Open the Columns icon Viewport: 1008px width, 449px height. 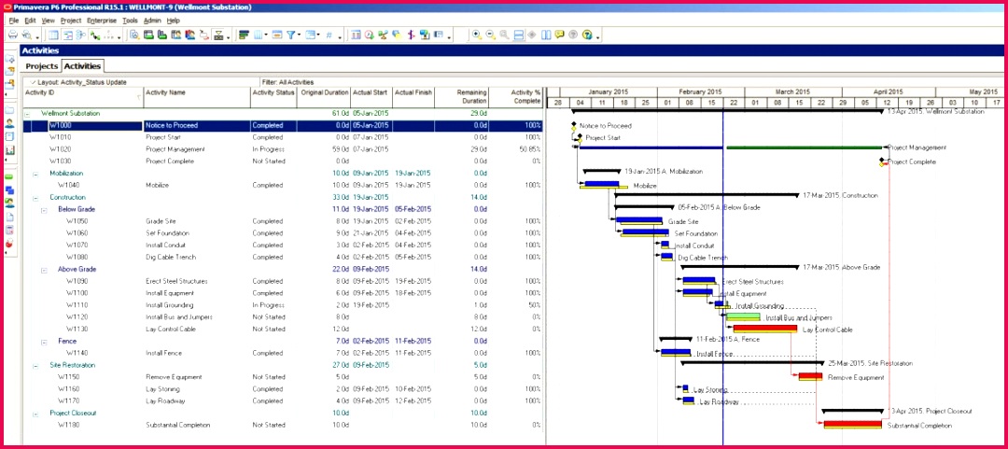259,35
